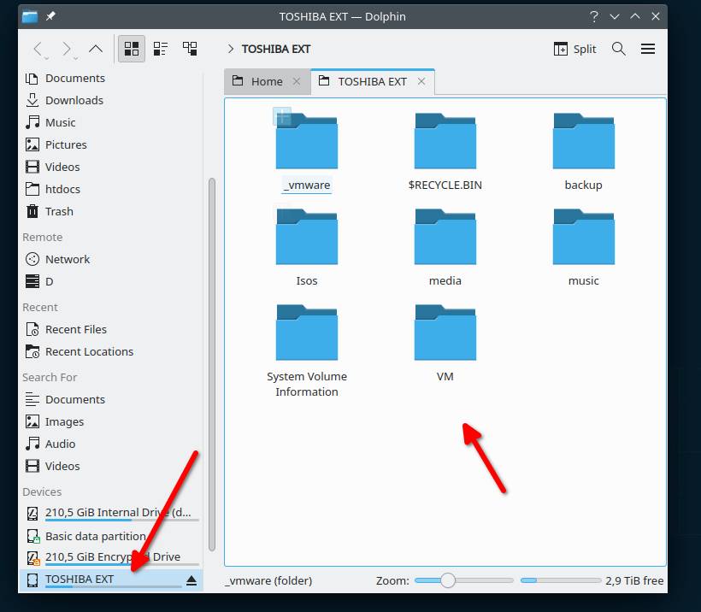701x612 pixels.
Task: Open back button history dropdown
Action: point(46,58)
